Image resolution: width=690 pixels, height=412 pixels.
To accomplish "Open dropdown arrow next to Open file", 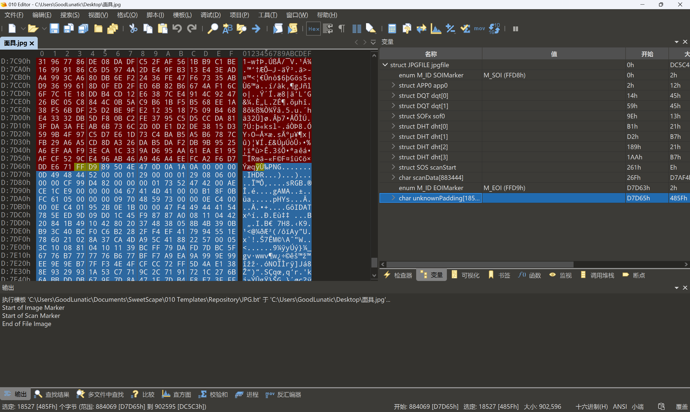I will [44, 29].
